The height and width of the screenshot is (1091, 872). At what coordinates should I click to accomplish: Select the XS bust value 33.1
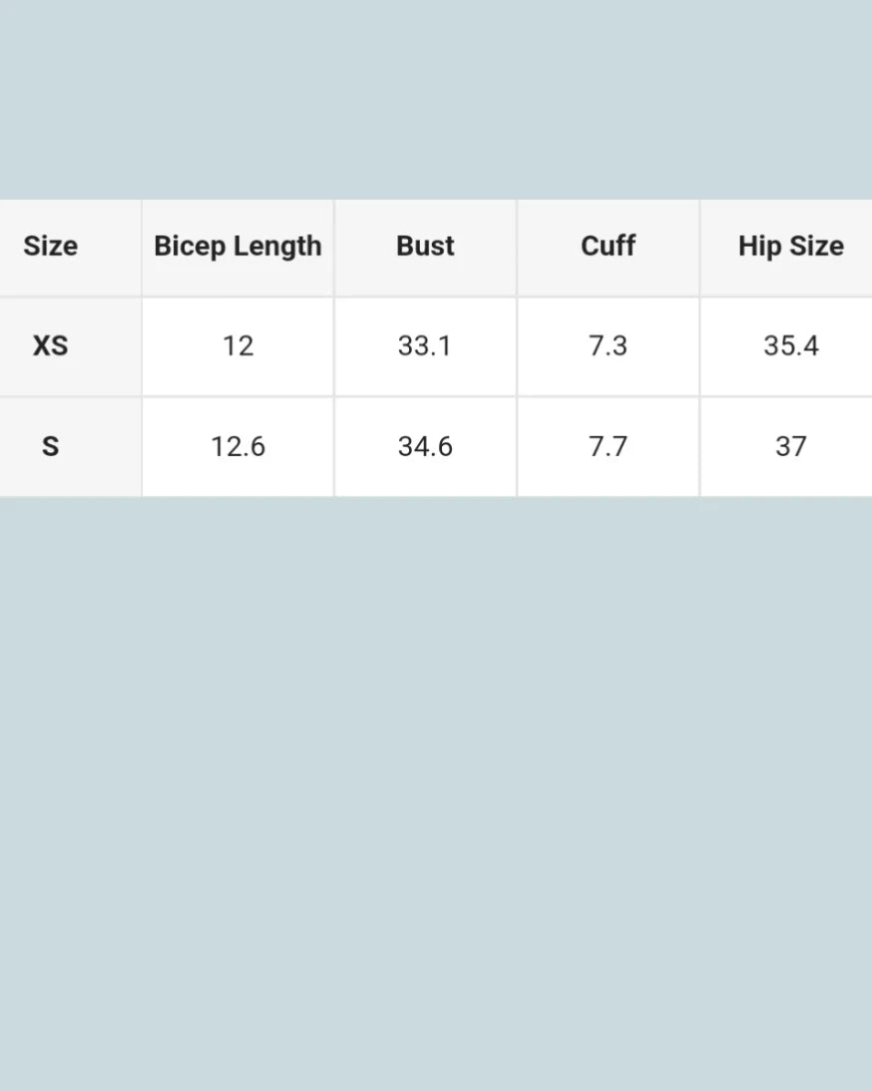pyautogui.click(x=425, y=346)
